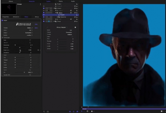Toggle the Publish OSC checkbox
Viewport: 166px width, 113px height.
30,75
